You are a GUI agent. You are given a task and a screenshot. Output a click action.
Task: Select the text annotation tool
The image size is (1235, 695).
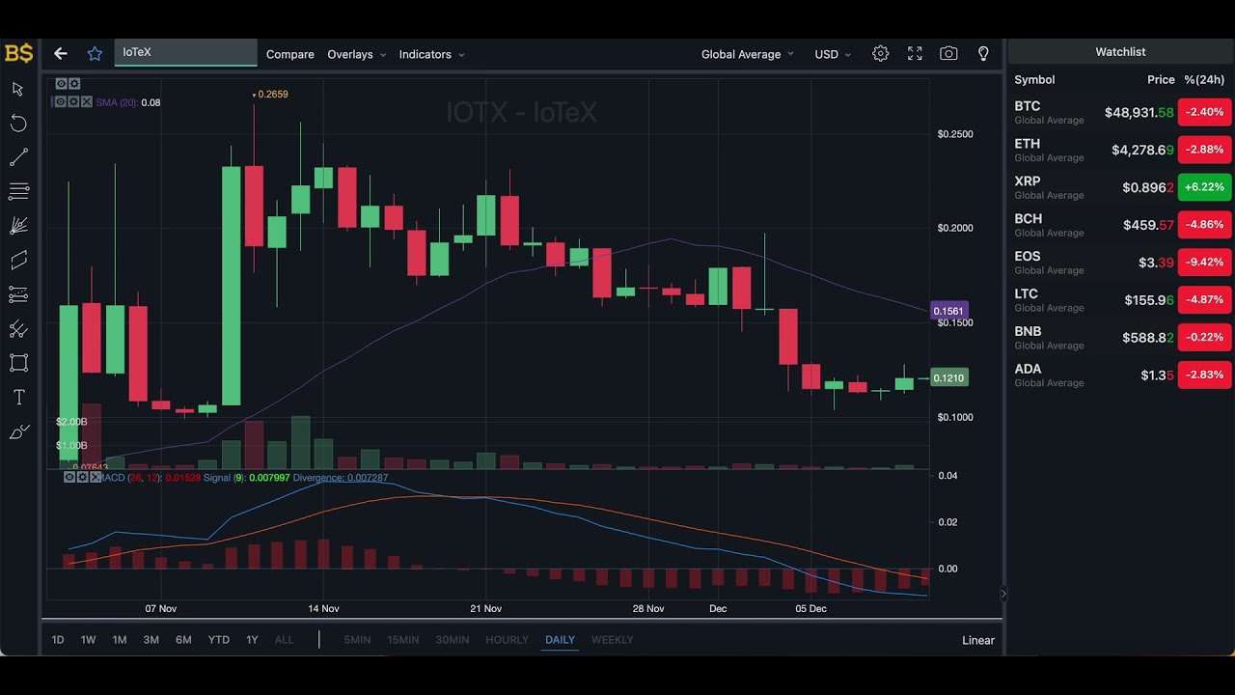click(x=18, y=398)
